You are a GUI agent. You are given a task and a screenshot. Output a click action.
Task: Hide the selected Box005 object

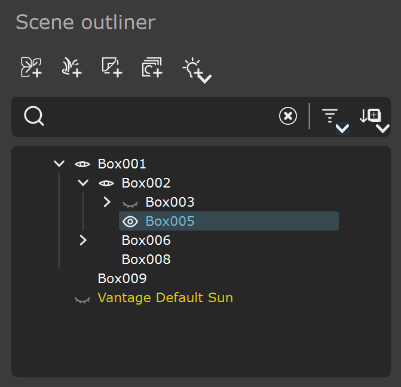tap(130, 222)
